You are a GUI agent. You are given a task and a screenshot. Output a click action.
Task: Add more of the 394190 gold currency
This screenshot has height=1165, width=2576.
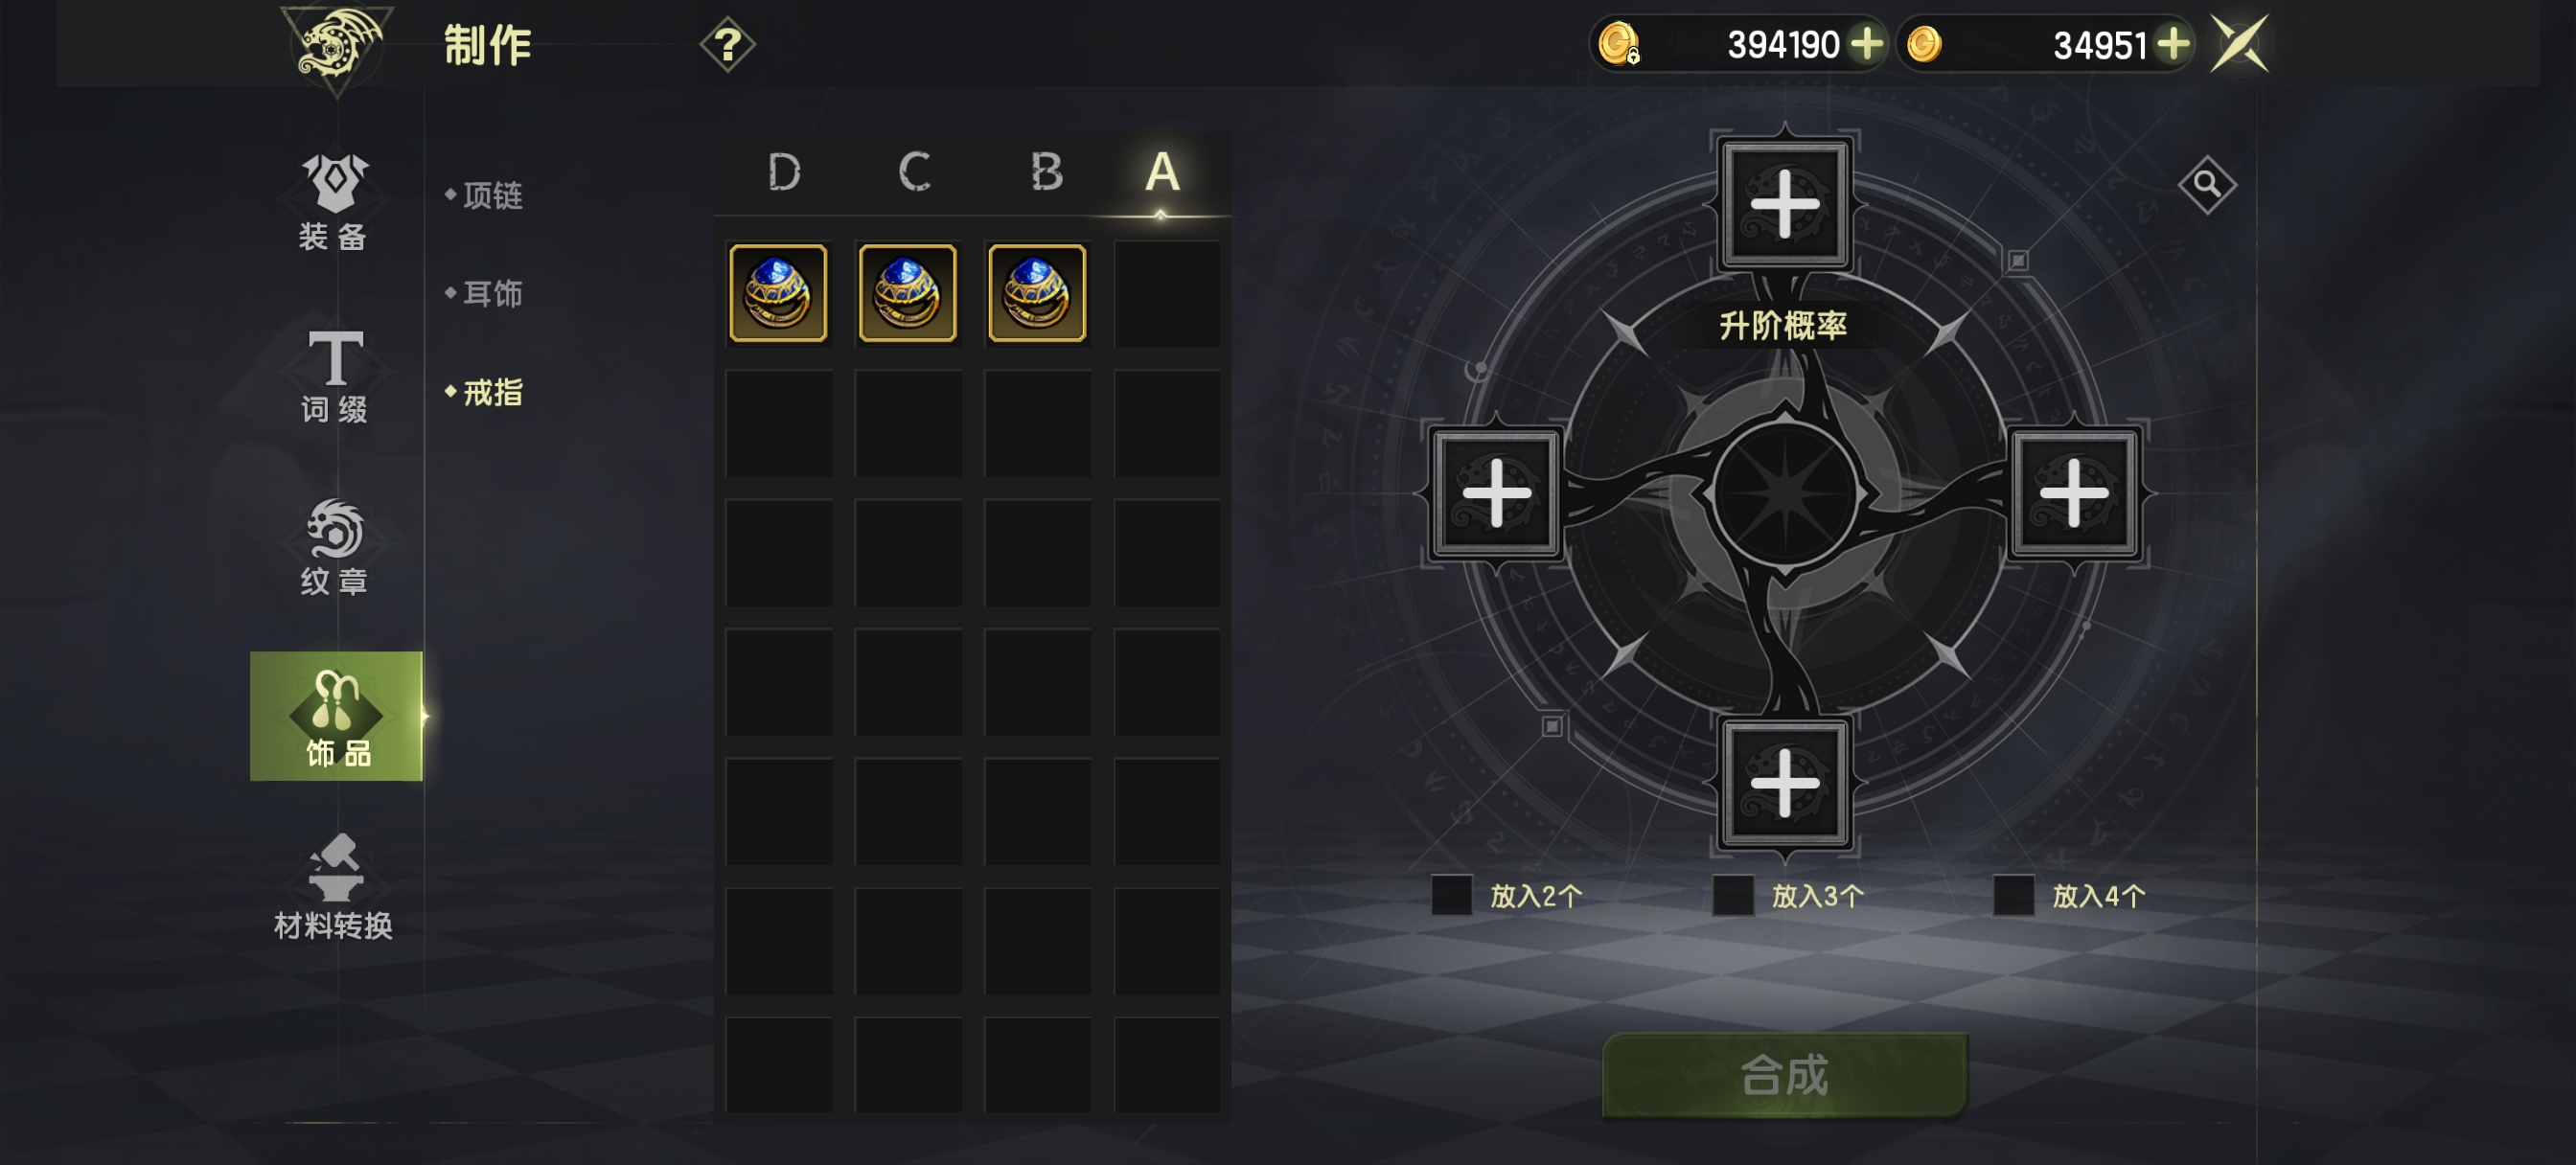(x=1866, y=44)
